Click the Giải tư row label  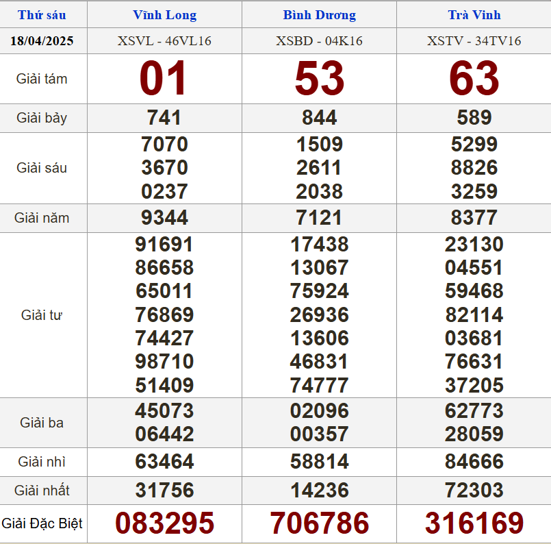click(x=42, y=315)
